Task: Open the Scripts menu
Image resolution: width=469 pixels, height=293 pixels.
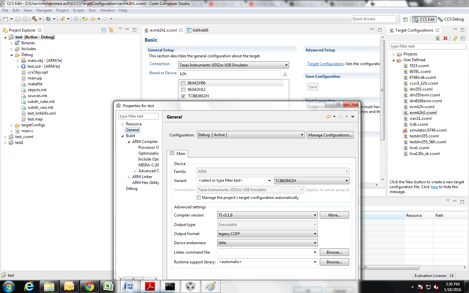Action: pos(78,10)
